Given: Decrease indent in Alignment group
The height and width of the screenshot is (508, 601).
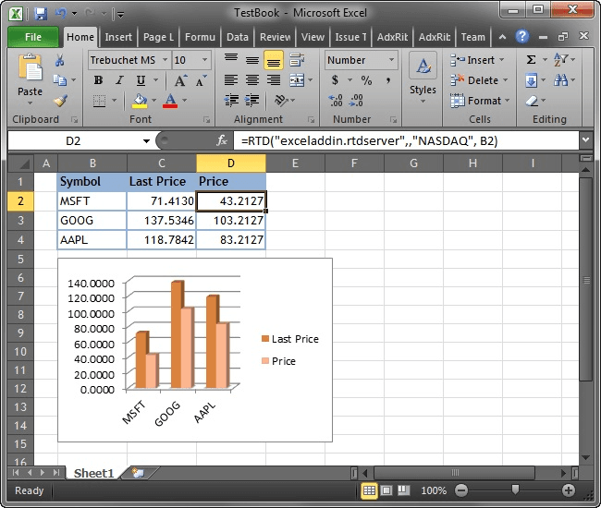Looking at the screenshot, I should click(231, 101).
